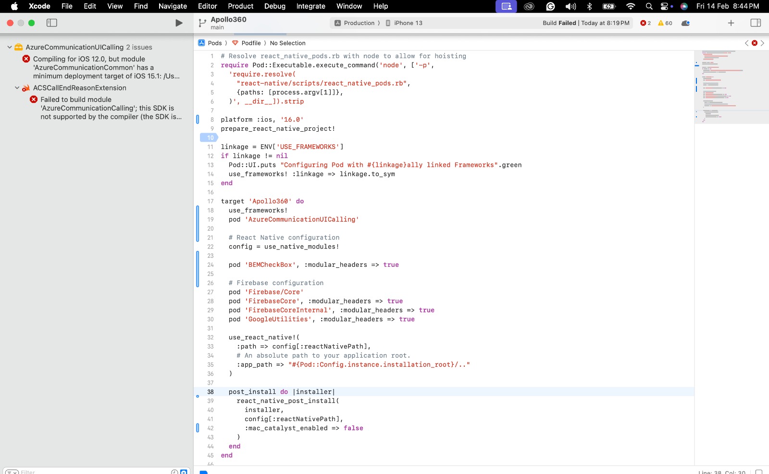The width and height of the screenshot is (769, 474).
Task: Click error icon beside 'Failed to build module'
Action: tap(34, 100)
